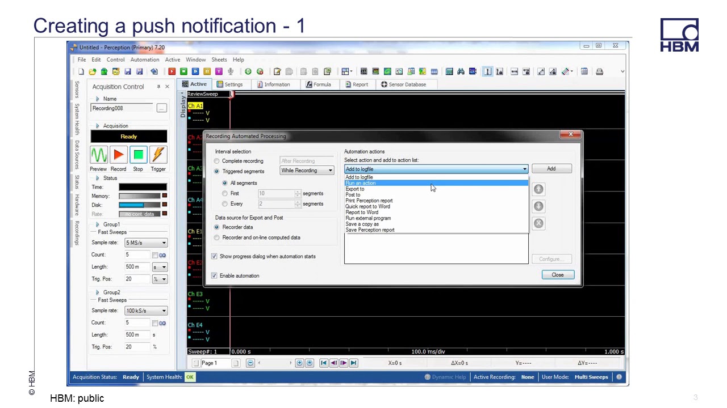727x408 pixels.
Task: Click the binoculars find icon in toolbar
Action: tap(461, 71)
